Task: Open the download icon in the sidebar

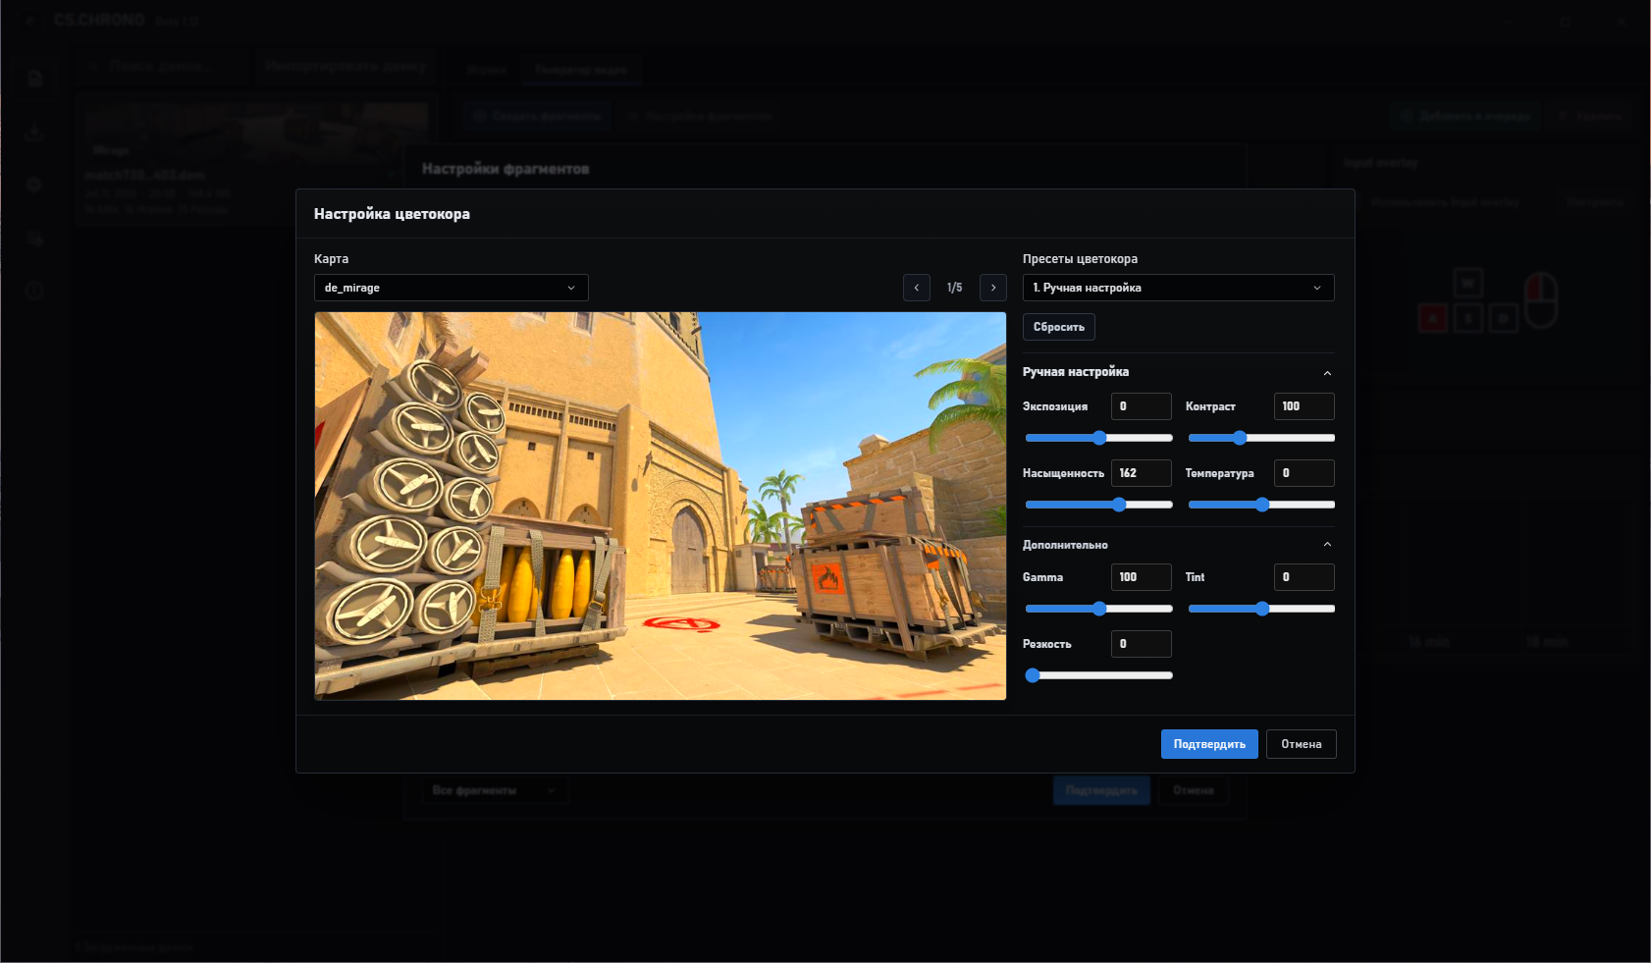Action: (35, 132)
